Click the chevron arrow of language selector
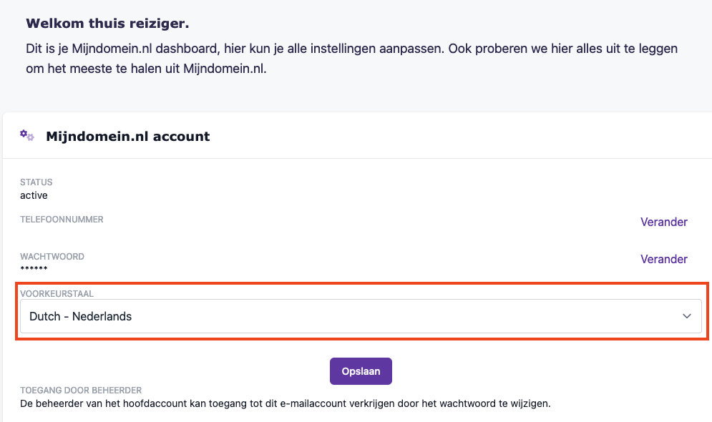Image resolution: width=712 pixels, height=422 pixels. [x=687, y=316]
